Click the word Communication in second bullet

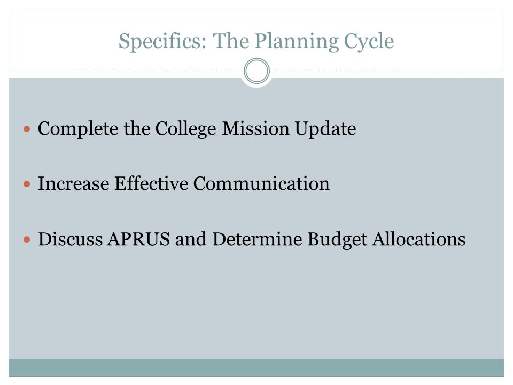[x=261, y=183]
